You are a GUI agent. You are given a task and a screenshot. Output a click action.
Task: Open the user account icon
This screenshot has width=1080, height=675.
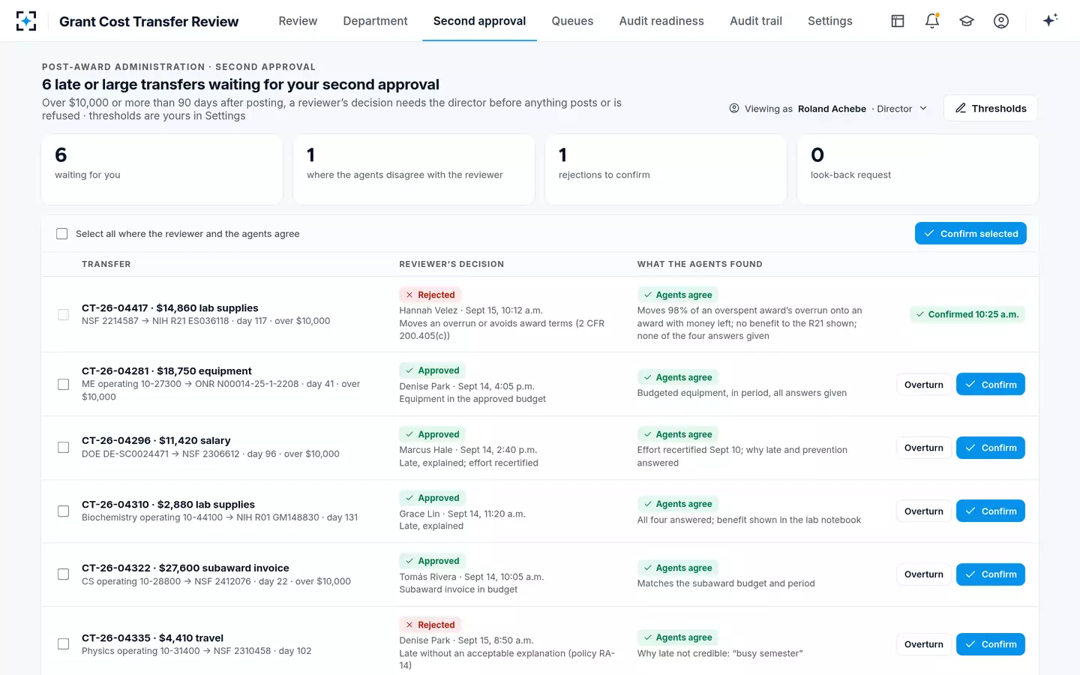pos(1001,21)
